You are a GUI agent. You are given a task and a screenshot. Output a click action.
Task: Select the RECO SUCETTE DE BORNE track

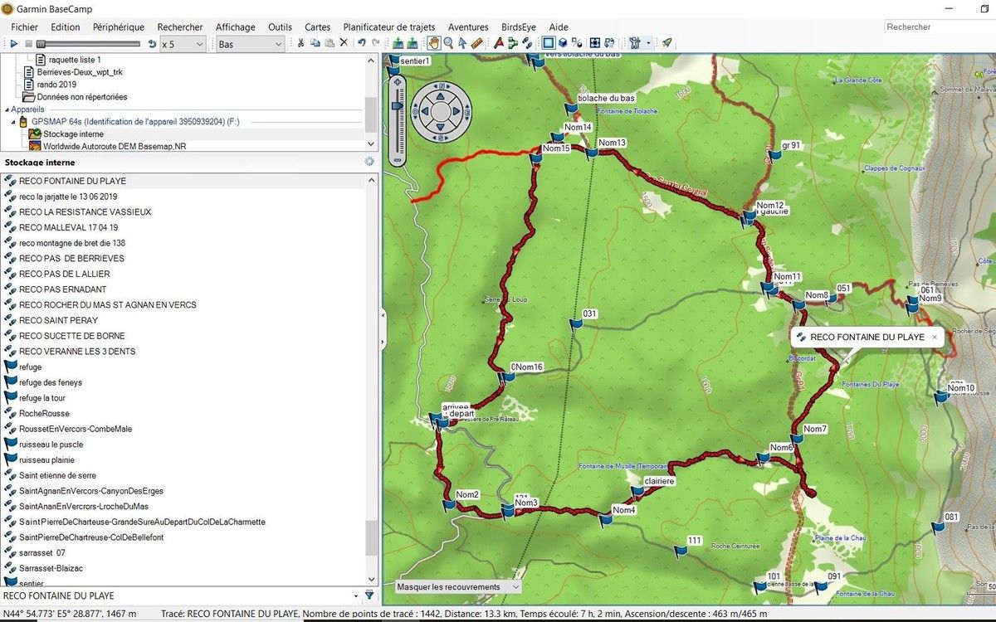click(71, 336)
